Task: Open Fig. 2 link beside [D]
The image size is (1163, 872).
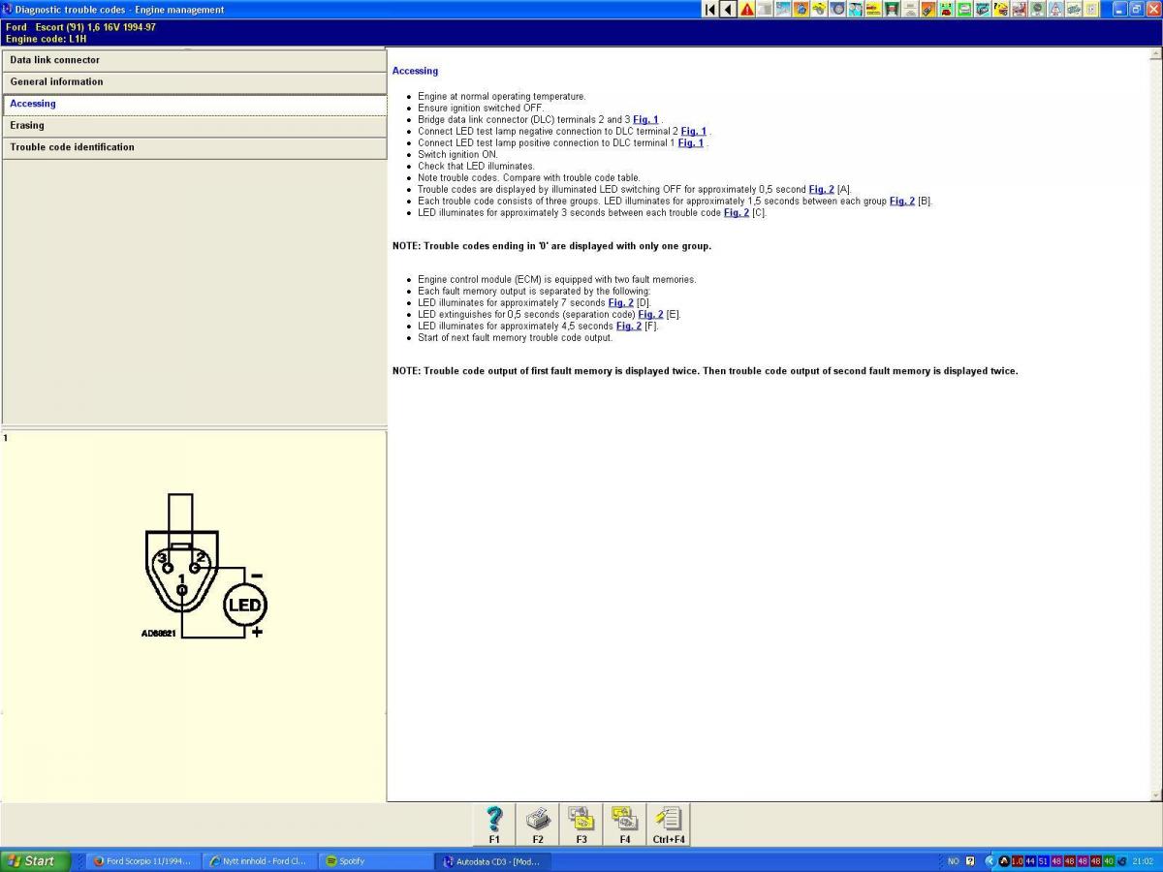Action: tap(620, 303)
